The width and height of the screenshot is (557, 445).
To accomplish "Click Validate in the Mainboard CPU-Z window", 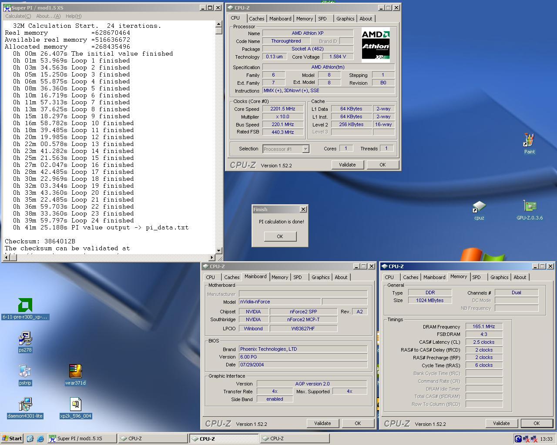I will pyautogui.click(x=322, y=423).
